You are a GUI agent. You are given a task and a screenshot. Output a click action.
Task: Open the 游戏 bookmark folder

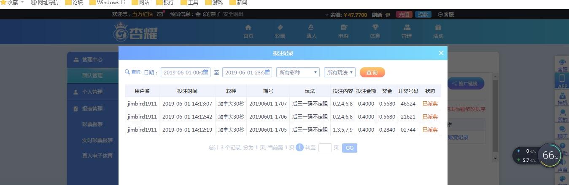tap(213, 3)
